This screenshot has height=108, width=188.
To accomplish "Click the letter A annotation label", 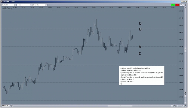I will pyautogui.click(x=140, y=46).
